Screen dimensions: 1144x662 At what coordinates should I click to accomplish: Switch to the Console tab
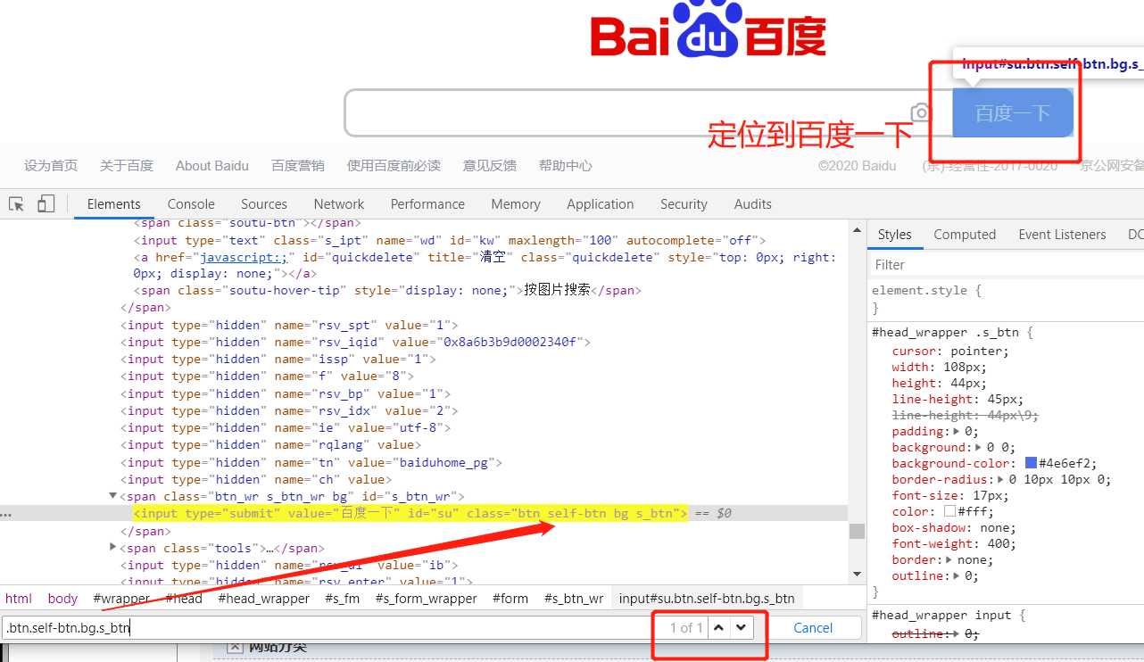click(x=191, y=204)
